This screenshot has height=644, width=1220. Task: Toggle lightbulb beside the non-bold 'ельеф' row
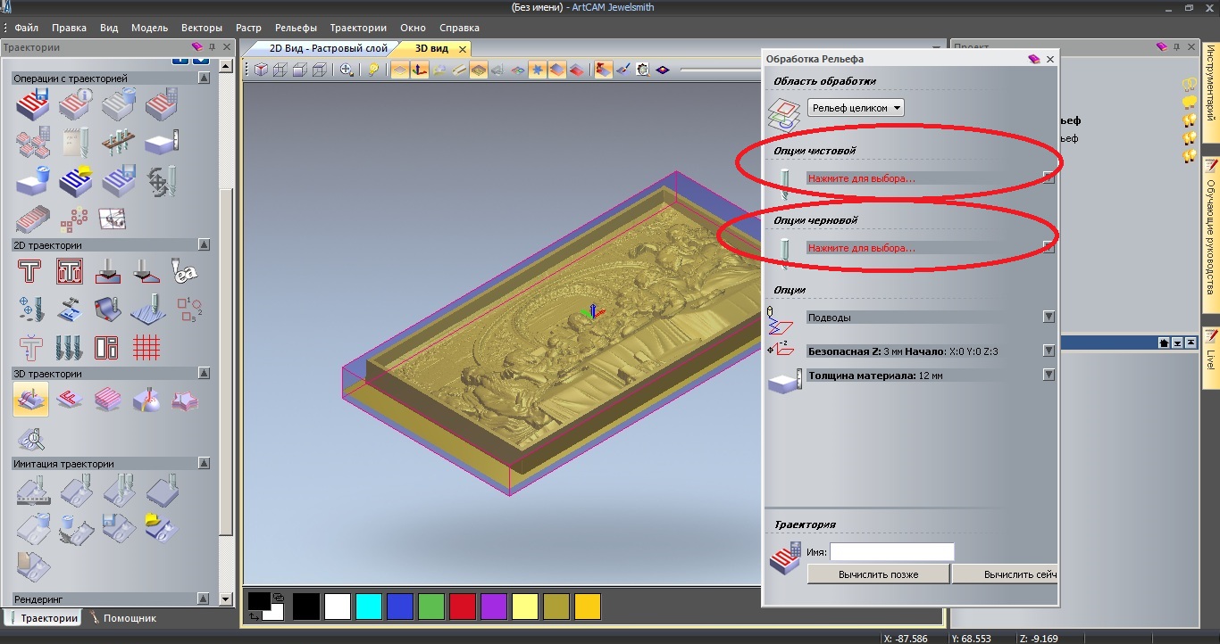1189,138
